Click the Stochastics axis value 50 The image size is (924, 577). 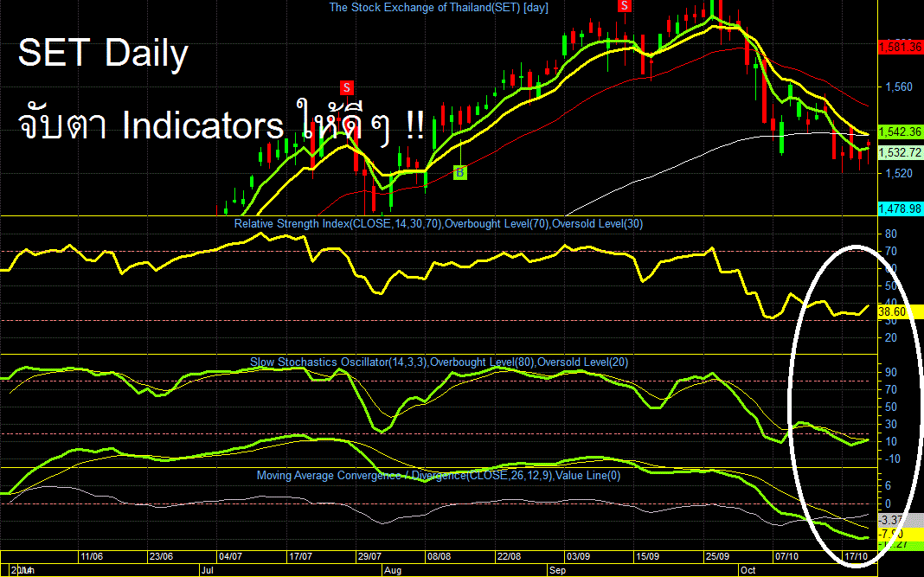pos(891,407)
